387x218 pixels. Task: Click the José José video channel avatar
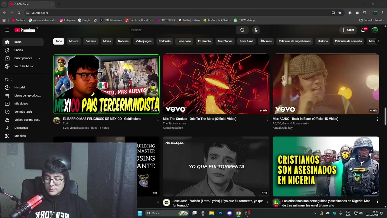point(167,202)
